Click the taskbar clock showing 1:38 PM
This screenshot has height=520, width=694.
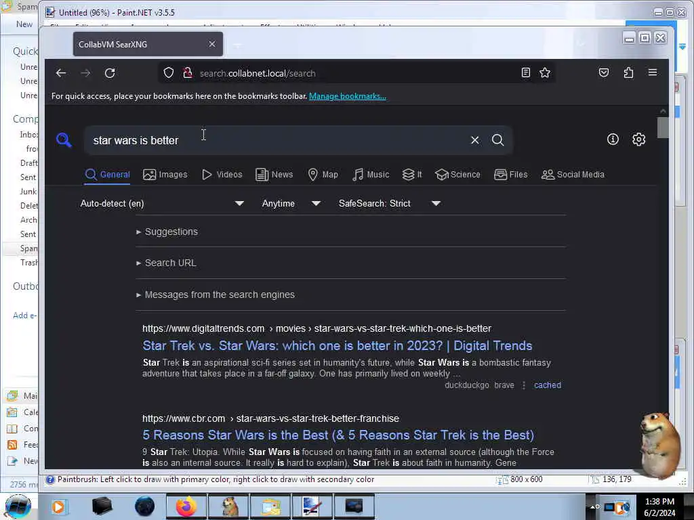[659, 507]
